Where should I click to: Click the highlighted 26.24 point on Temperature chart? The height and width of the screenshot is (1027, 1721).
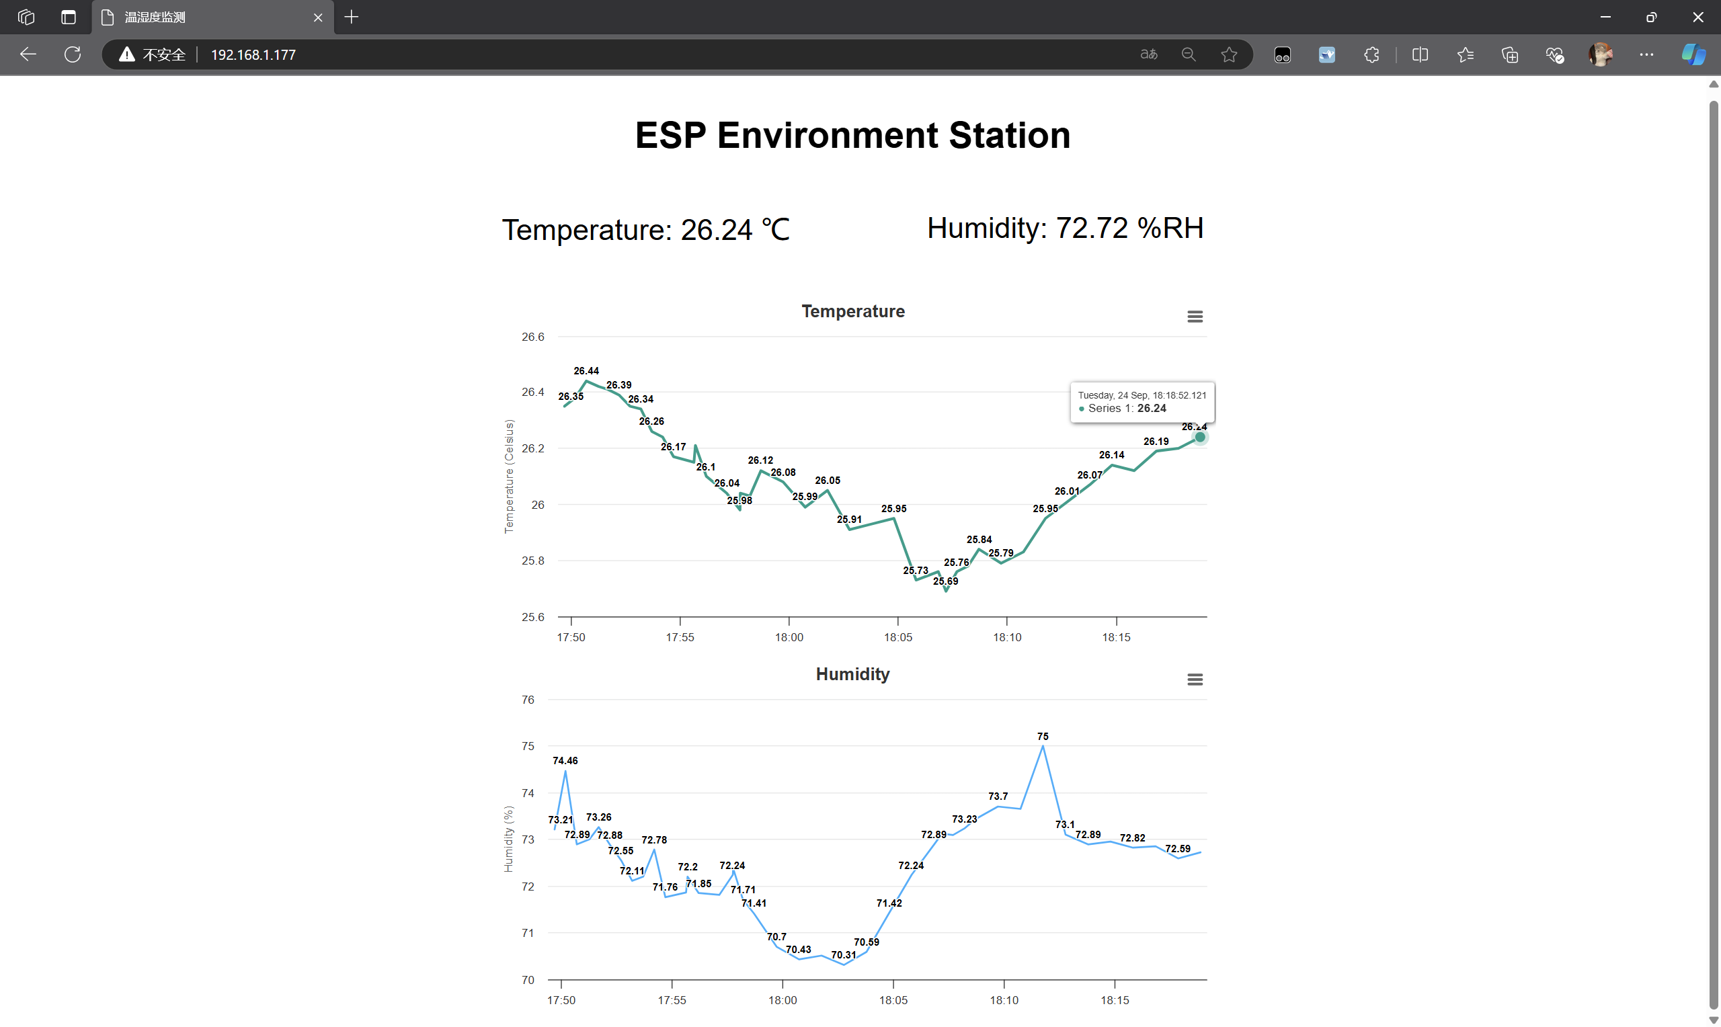(1199, 437)
